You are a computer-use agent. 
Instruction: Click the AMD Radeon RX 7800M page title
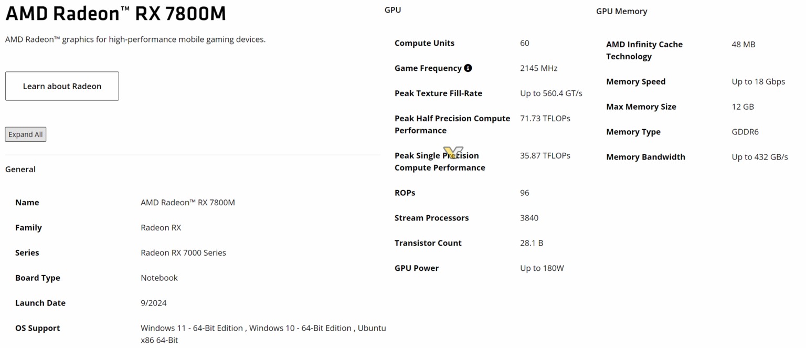pos(115,14)
